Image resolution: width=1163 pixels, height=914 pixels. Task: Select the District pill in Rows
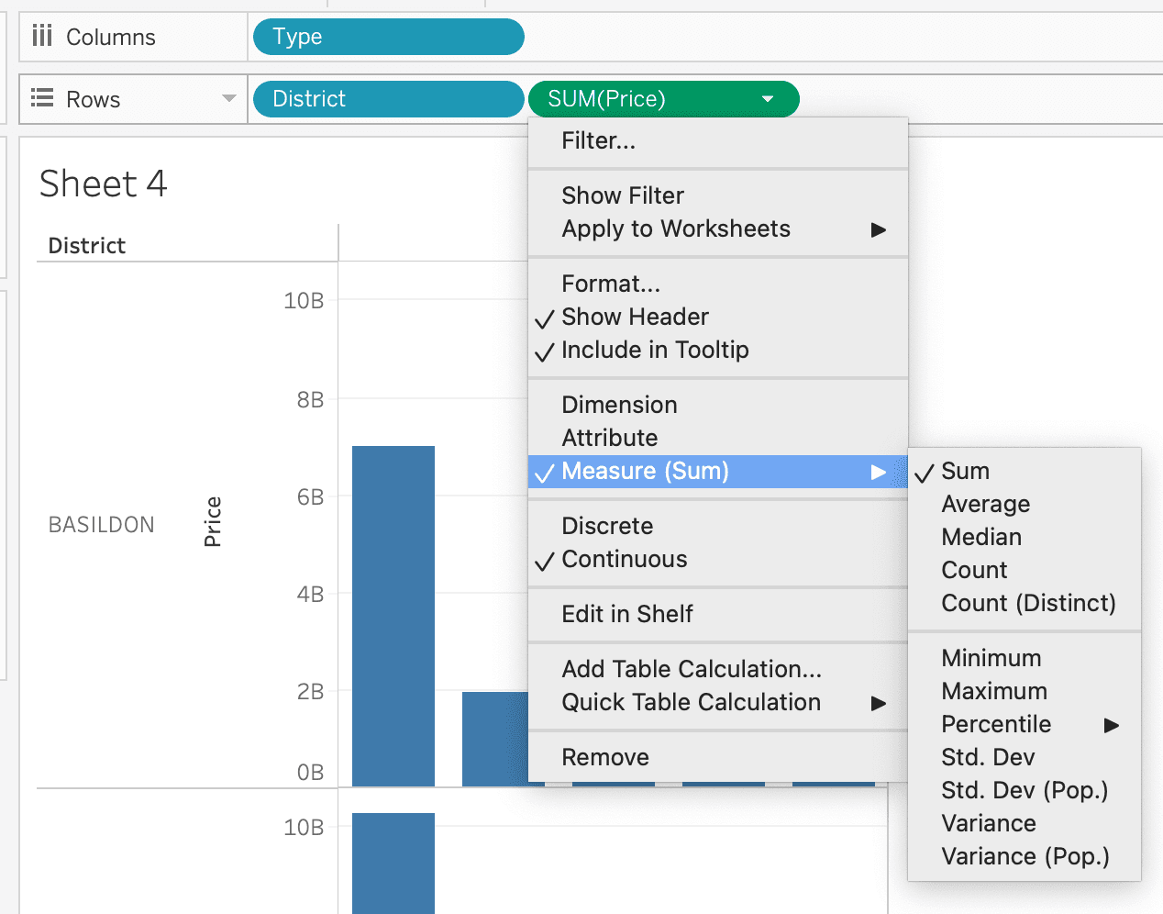387,99
